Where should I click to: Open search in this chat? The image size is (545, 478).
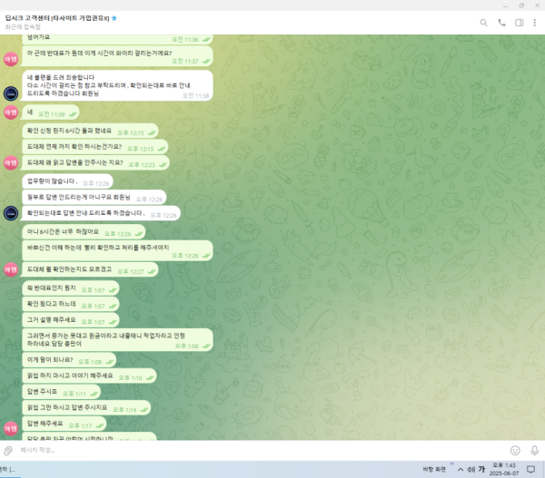(483, 23)
